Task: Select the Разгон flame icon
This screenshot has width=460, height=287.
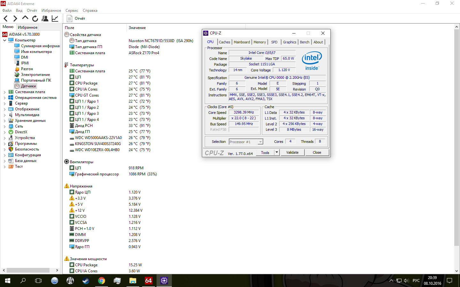Action: click(17, 69)
